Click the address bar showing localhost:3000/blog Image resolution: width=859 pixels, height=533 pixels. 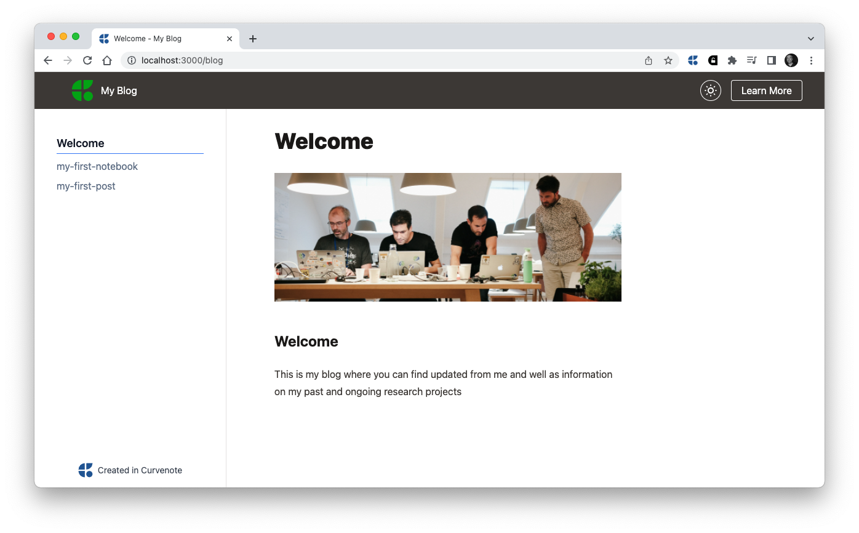pos(369,60)
